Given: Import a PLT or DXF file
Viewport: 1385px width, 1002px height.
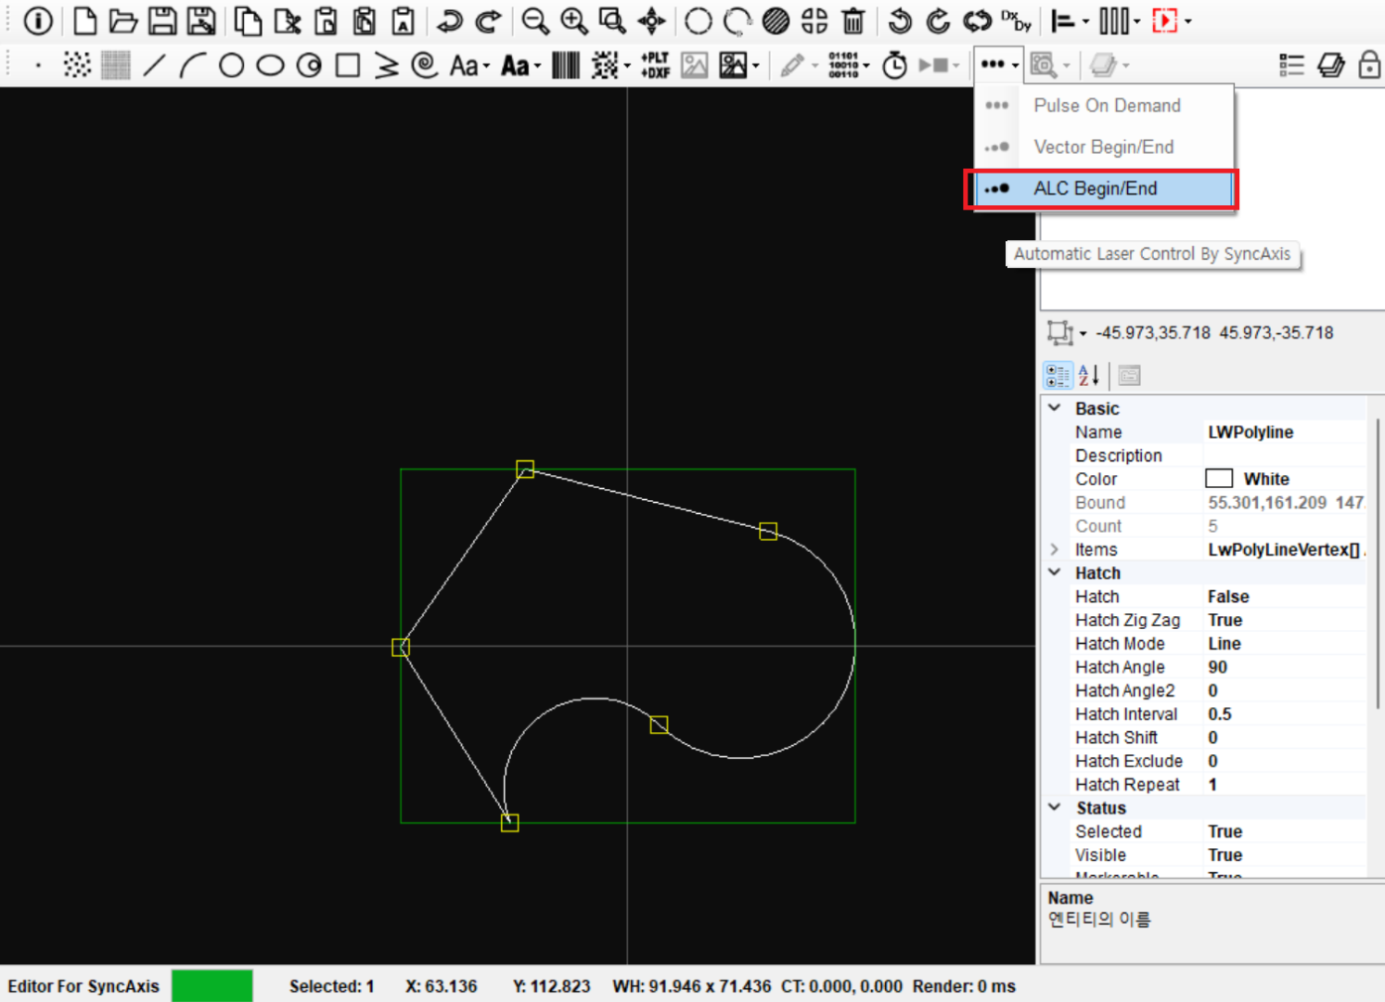Looking at the screenshot, I should coord(655,65).
